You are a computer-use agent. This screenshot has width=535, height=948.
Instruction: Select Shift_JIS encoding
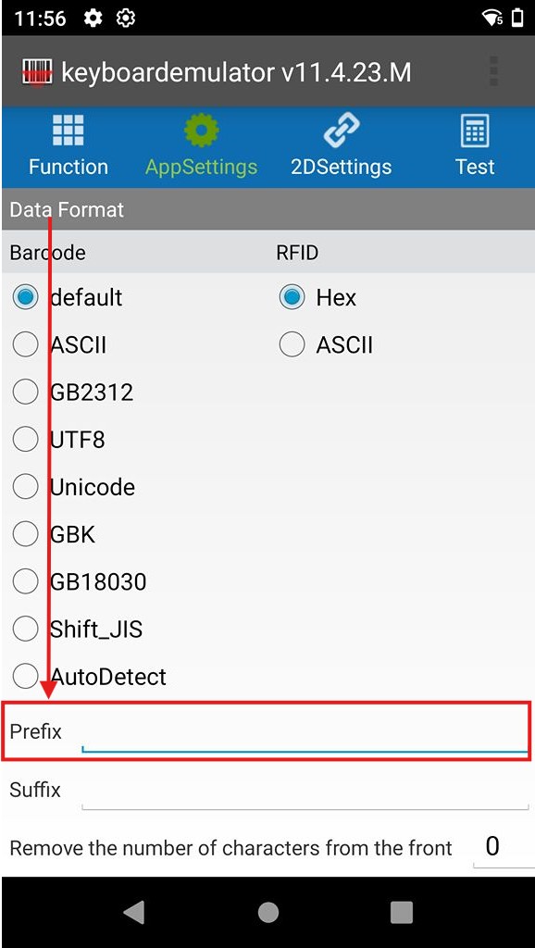pos(25,629)
